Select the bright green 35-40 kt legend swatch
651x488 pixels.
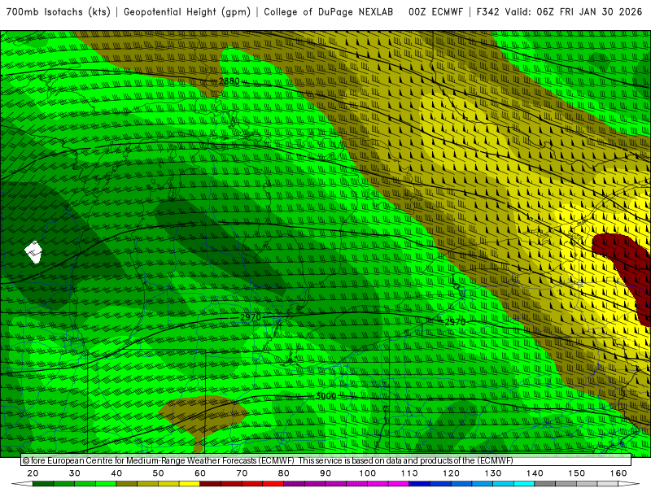(x=106, y=484)
